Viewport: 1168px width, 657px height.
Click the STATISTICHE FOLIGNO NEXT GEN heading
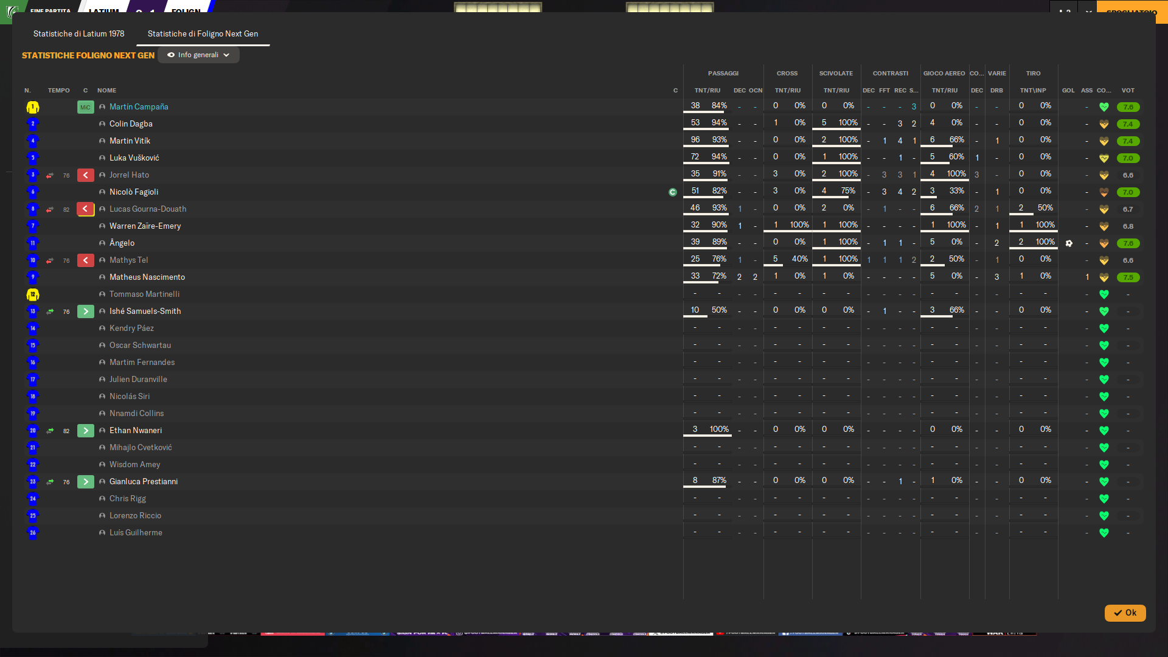88,55
